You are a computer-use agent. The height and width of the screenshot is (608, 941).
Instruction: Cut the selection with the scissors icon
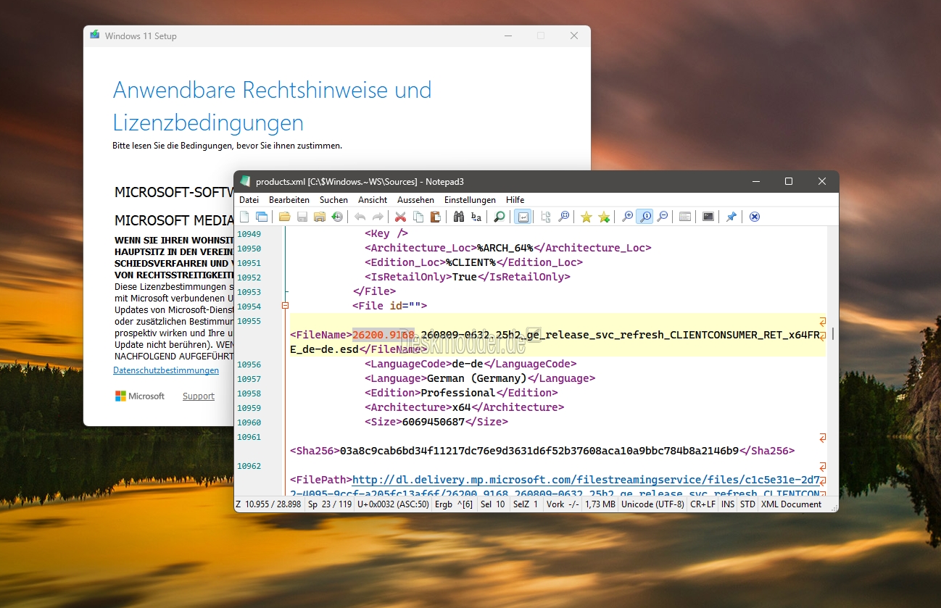[x=400, y=217]
